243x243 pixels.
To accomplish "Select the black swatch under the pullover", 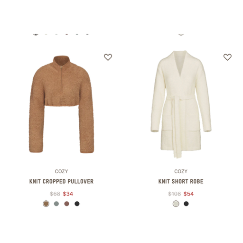I will pyautogui.click(x=77, y=204).
